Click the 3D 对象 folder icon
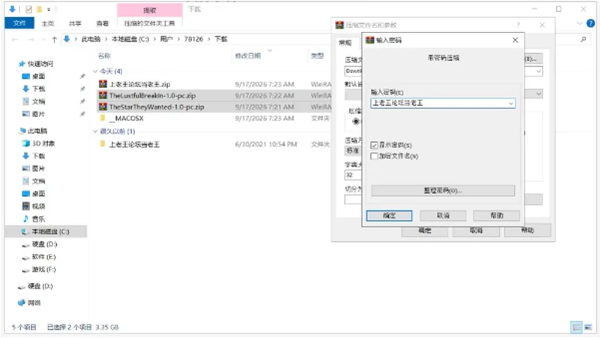600x338 pixels. [x=26, y=143]
